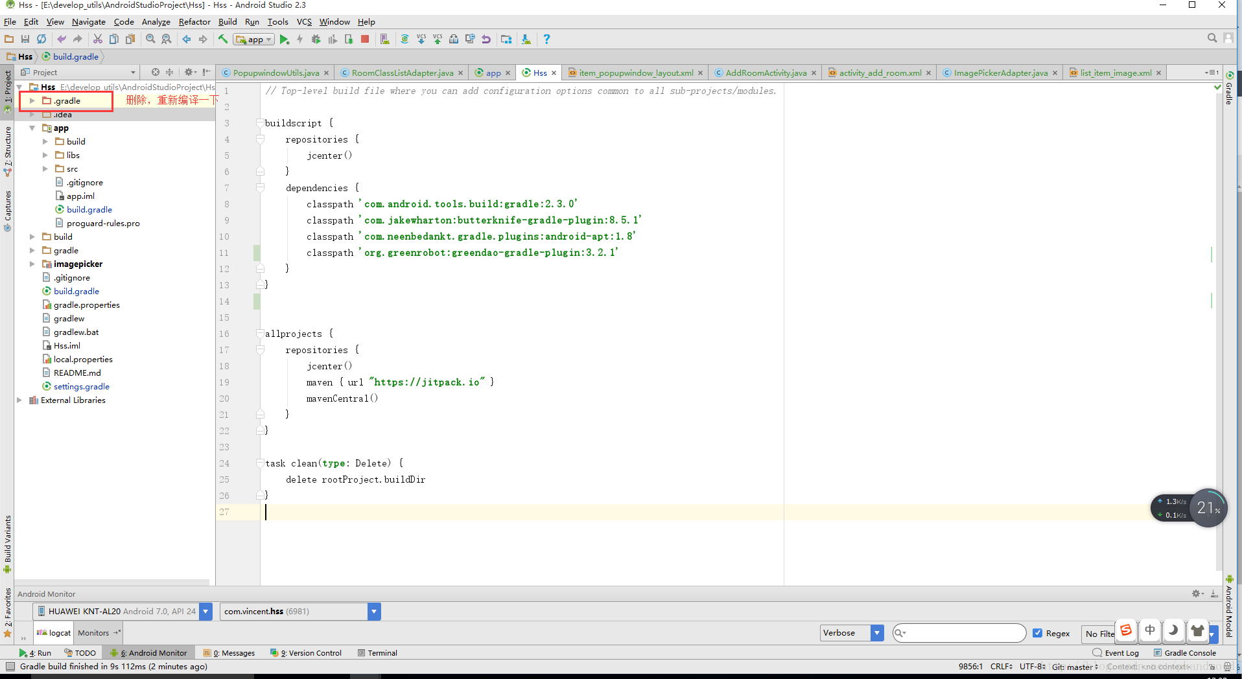Open Event Log

click(1116, 653)
